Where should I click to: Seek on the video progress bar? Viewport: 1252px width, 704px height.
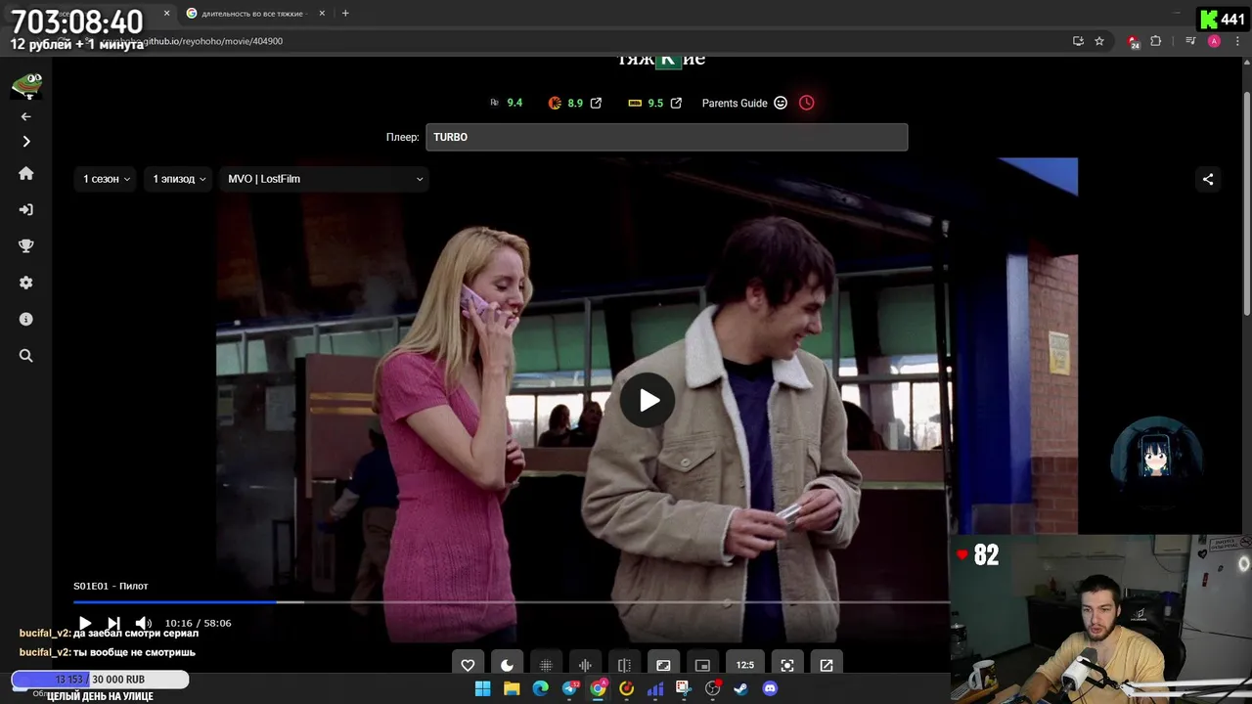click(x=511, y=602)
